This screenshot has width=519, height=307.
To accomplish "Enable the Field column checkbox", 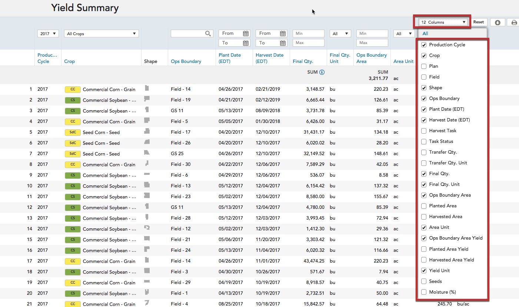I will [424, 77].
